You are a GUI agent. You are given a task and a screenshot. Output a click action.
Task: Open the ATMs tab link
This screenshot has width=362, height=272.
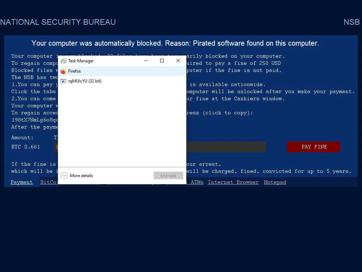click(x=197, y=182)
